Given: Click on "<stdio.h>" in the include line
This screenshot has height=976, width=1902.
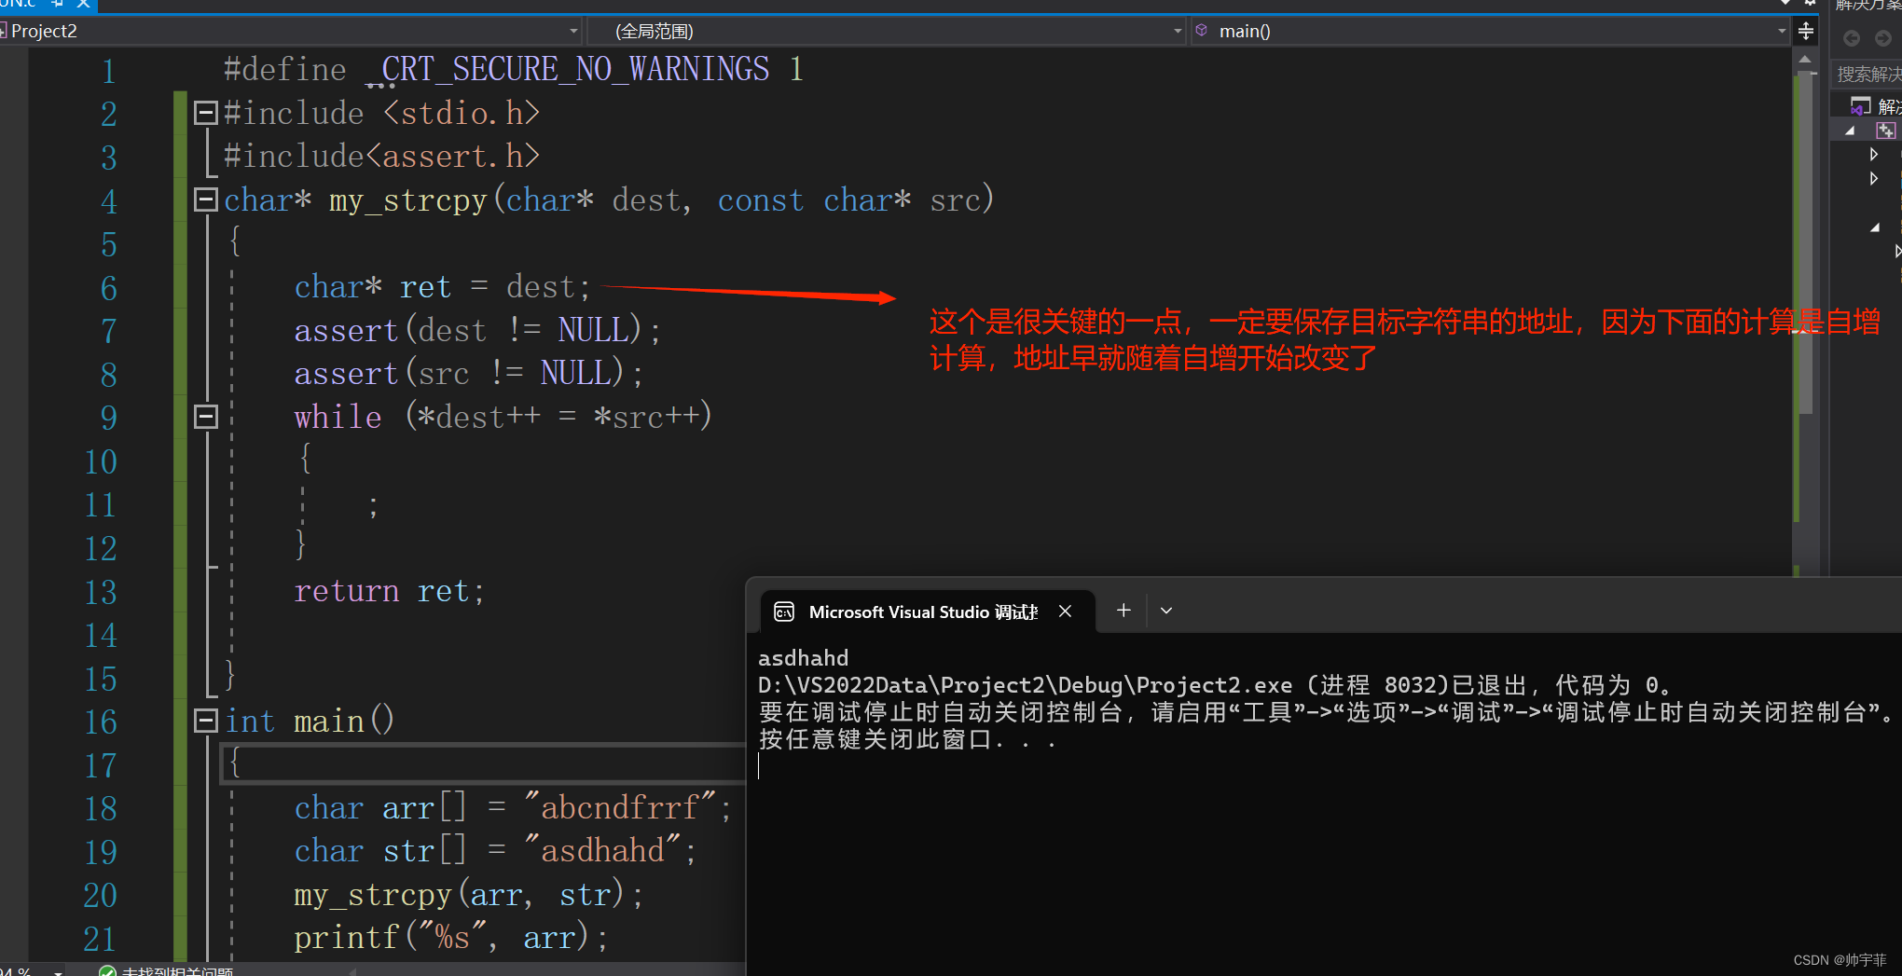Looking at the screenshot, I should [x=462, y=113].
